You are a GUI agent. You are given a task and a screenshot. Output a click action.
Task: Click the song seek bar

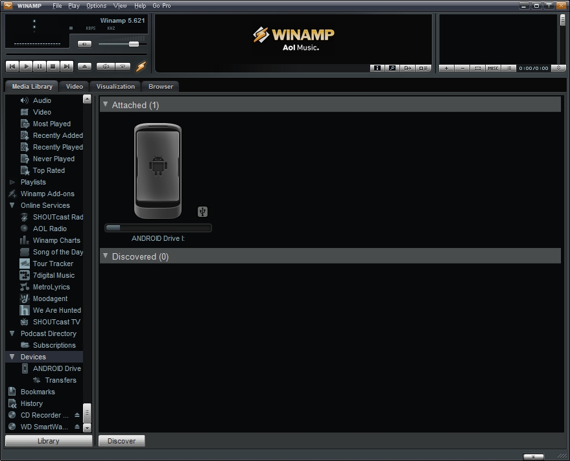76,54
